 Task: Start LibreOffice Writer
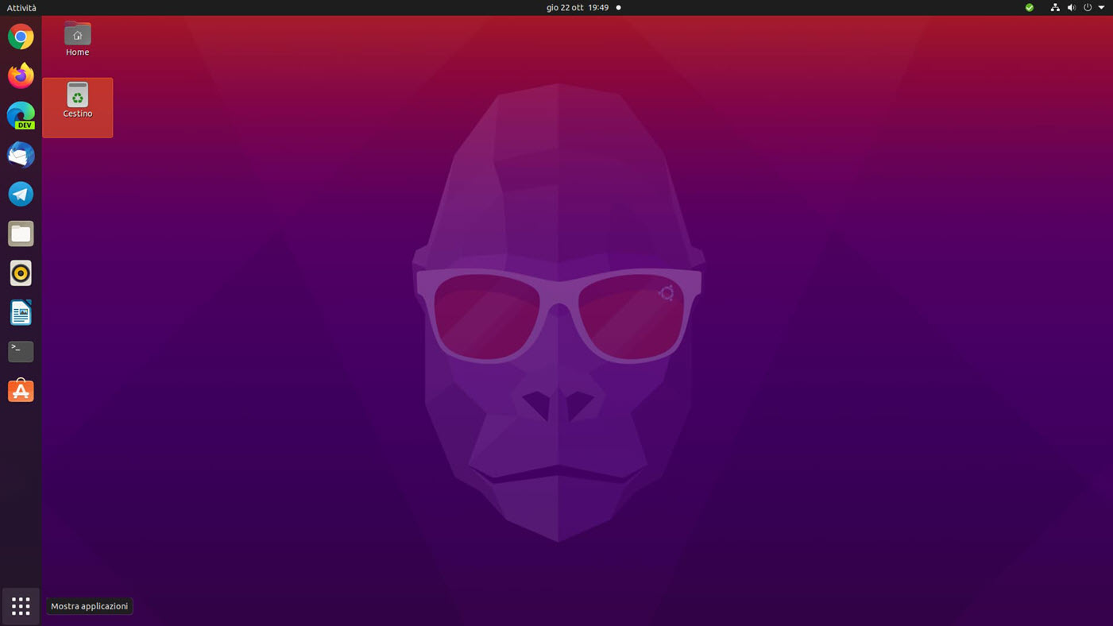[20, 311]
